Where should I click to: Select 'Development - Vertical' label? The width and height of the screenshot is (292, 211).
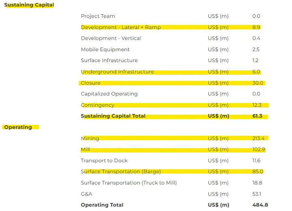coord(111,38)
